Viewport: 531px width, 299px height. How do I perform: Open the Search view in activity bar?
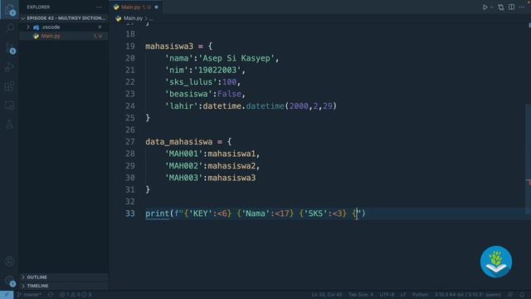(x=9, y=28)
